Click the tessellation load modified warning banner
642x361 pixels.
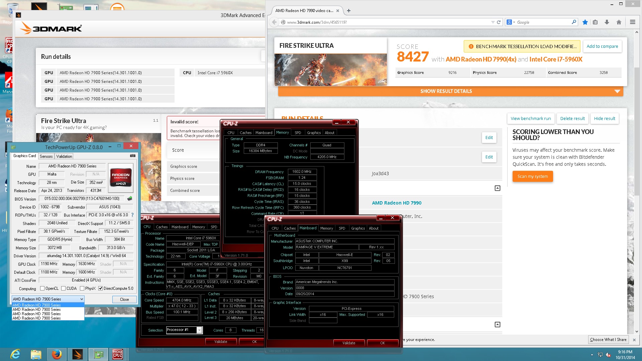point(523,46)
